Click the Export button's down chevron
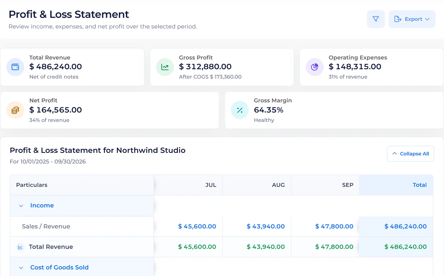 pyautogui.click(x=427, y=19)
